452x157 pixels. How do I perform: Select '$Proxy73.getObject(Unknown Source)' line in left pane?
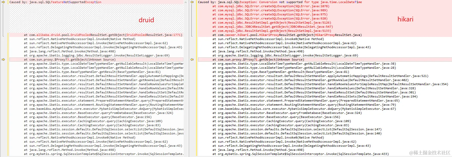[x=70, y=60]
